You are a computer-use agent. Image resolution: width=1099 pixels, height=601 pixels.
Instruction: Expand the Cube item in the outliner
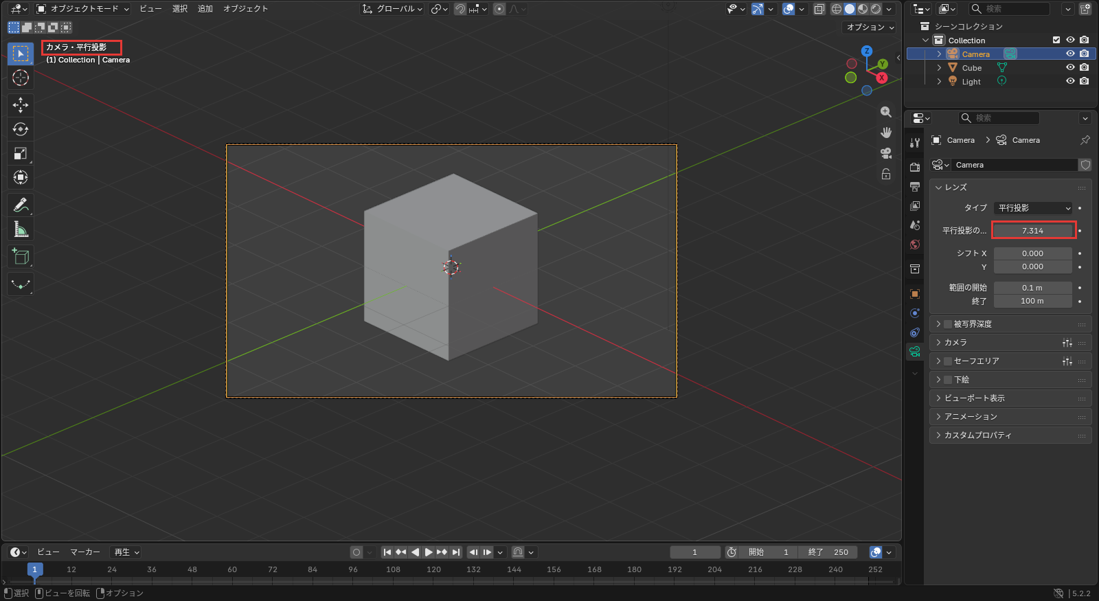tap(939, 68)
